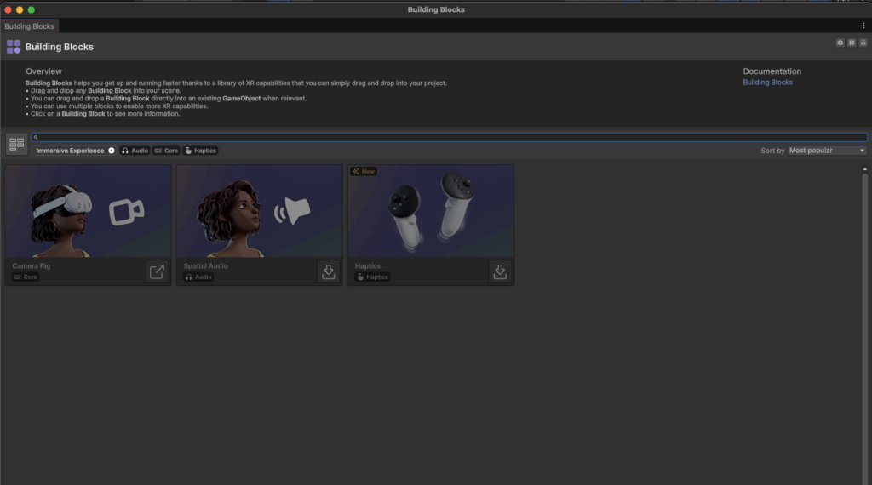Expand the Sort by Most popular dropdown
The image size is (872, 485).
click(x=827, y=151)
